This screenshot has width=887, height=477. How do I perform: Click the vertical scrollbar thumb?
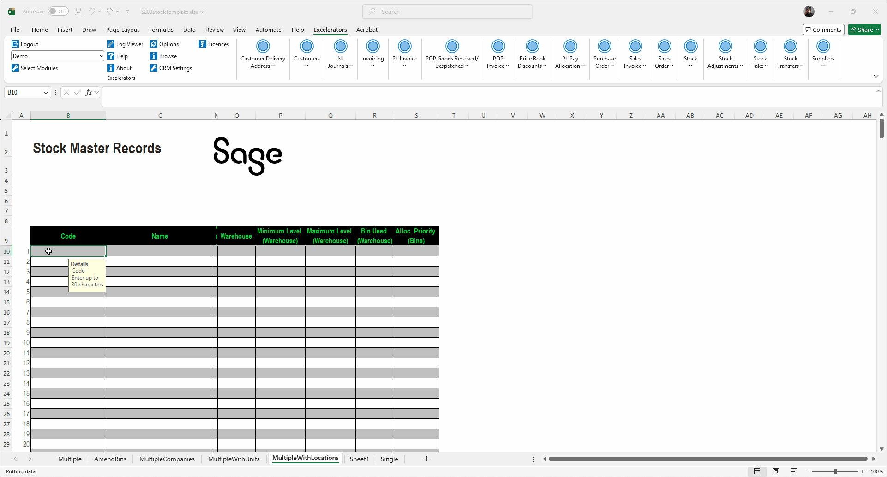tap(881, 128)
